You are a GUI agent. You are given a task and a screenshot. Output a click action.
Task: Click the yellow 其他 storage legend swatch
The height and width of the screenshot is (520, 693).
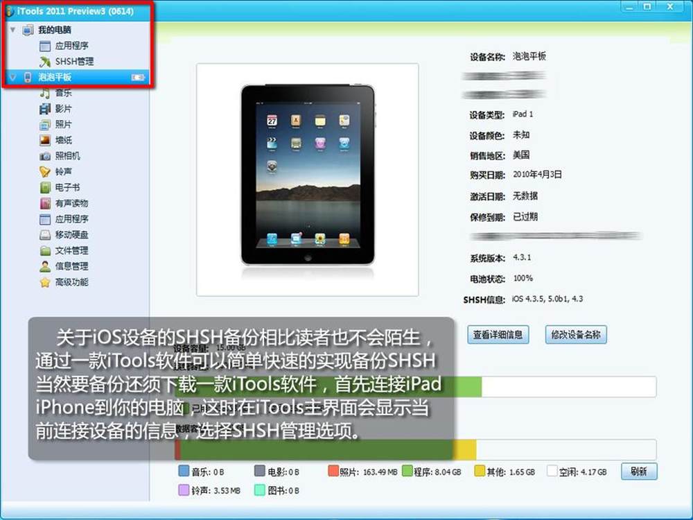point(480,471)
